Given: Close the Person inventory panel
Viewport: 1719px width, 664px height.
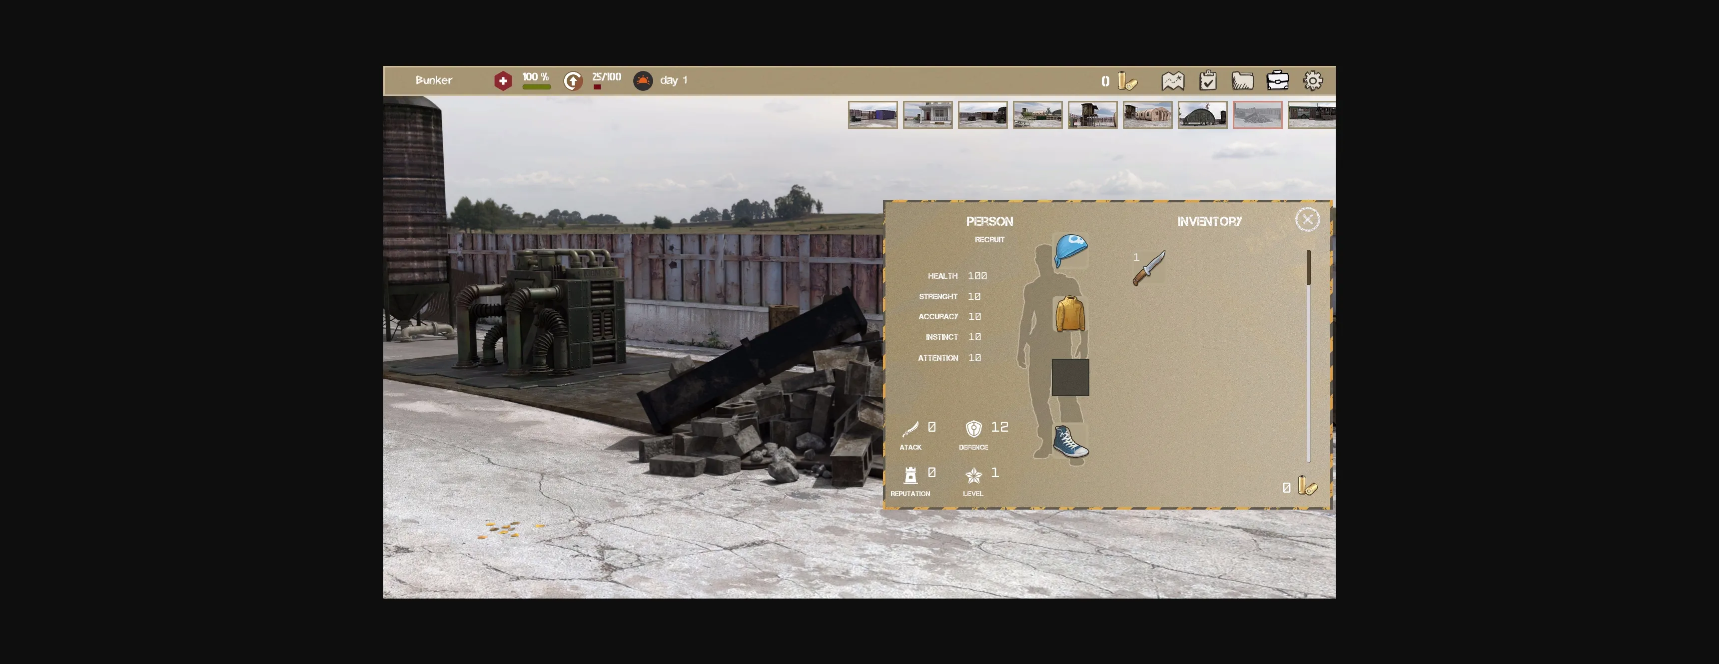Looking at the screenshot, I should 1307,219.
